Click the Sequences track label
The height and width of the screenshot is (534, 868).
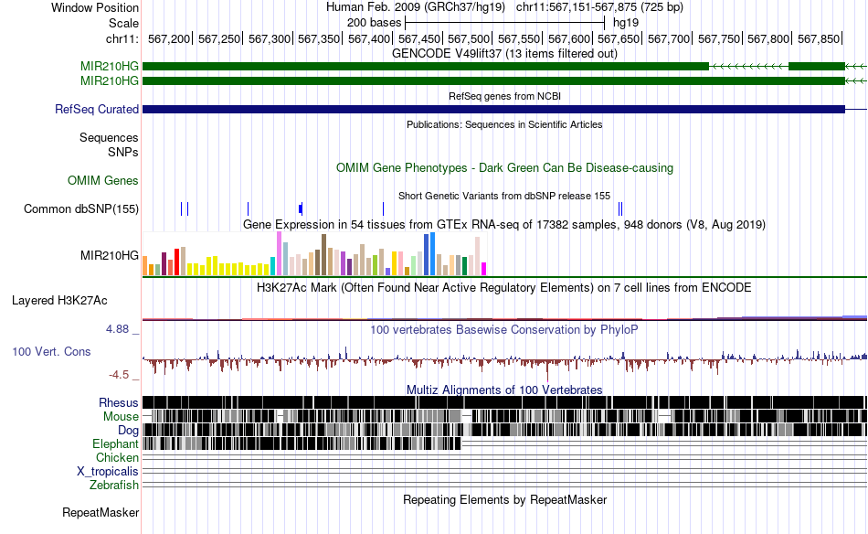point(109,137)
